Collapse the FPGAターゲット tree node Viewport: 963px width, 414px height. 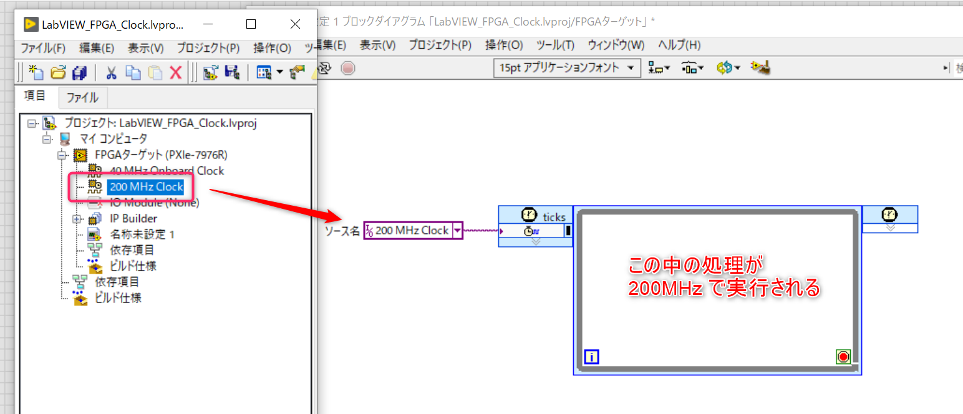(63, 155)
